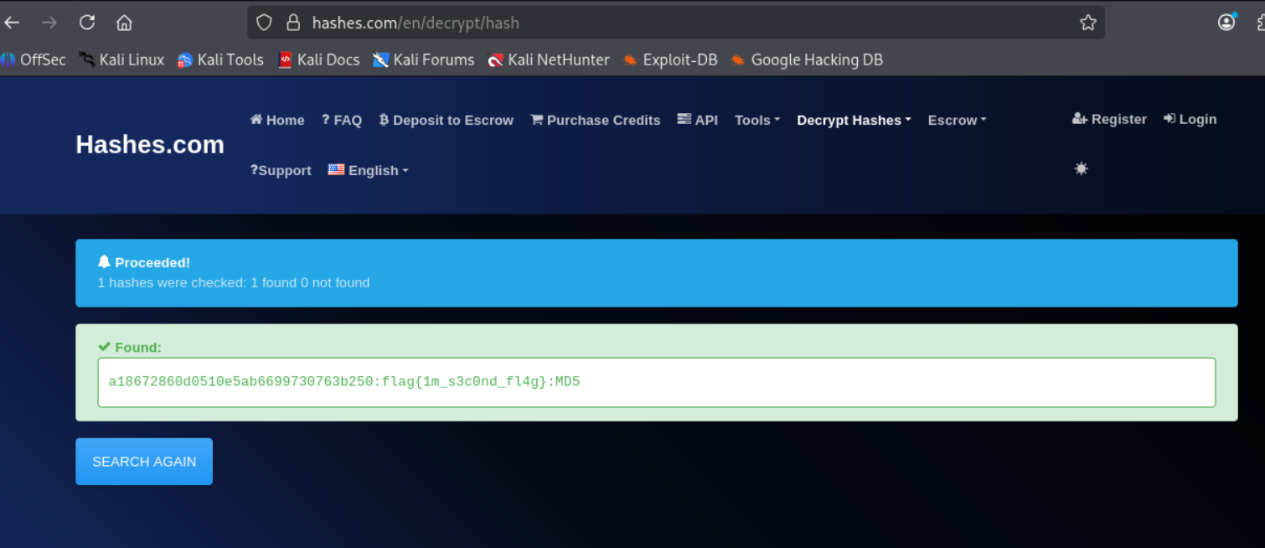
Task: Open the Exploit-DB bookmark
Action: tap(670, 59)
